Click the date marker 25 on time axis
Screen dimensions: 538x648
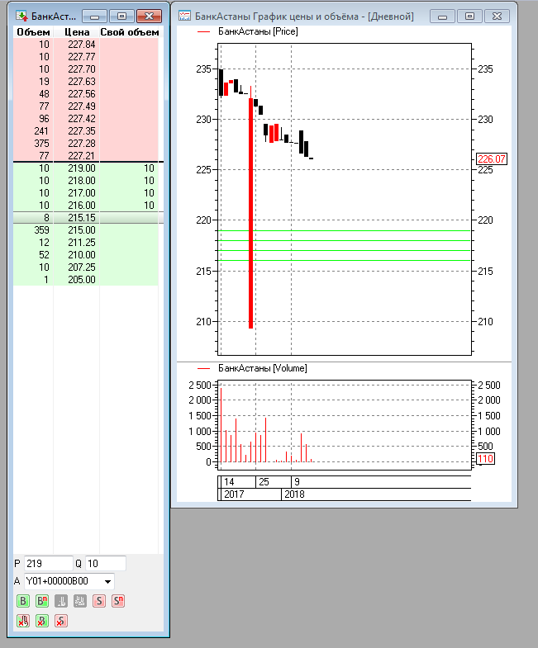tap(264, 482)
